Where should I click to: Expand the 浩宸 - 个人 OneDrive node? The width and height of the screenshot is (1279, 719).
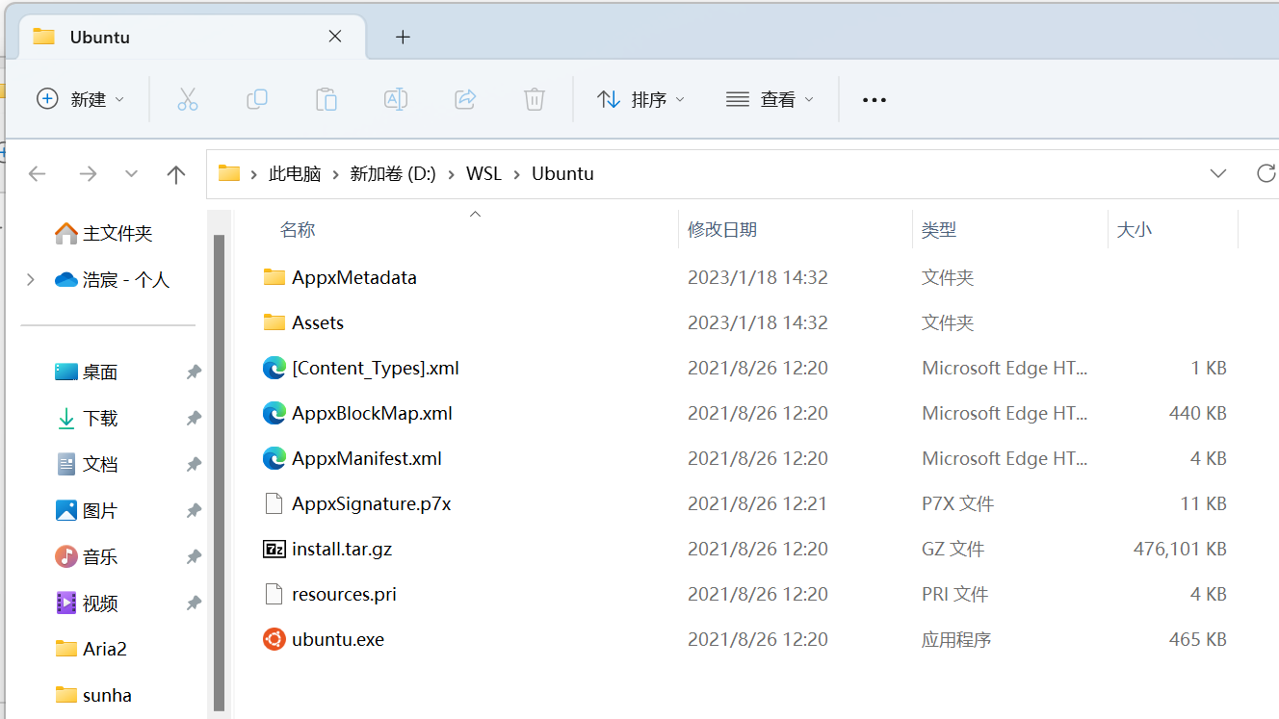click(31, 279)
